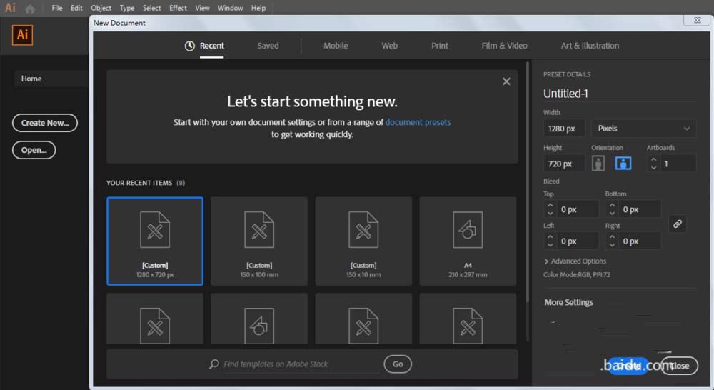Switch to the Print tab
The height and width of the screenshot is (390, 714).
coord(439,46)
